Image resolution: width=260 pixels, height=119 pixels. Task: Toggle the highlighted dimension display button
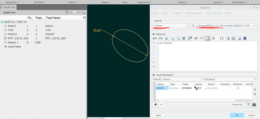coord(207,38)
